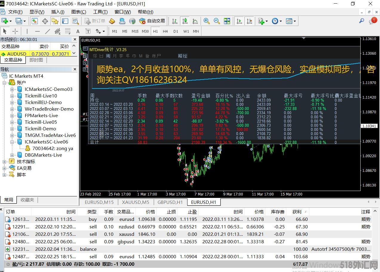Collapse the ICMarketsSC-Live06 account node
This screenshot has width=380, height=272.
coord(12,142)
